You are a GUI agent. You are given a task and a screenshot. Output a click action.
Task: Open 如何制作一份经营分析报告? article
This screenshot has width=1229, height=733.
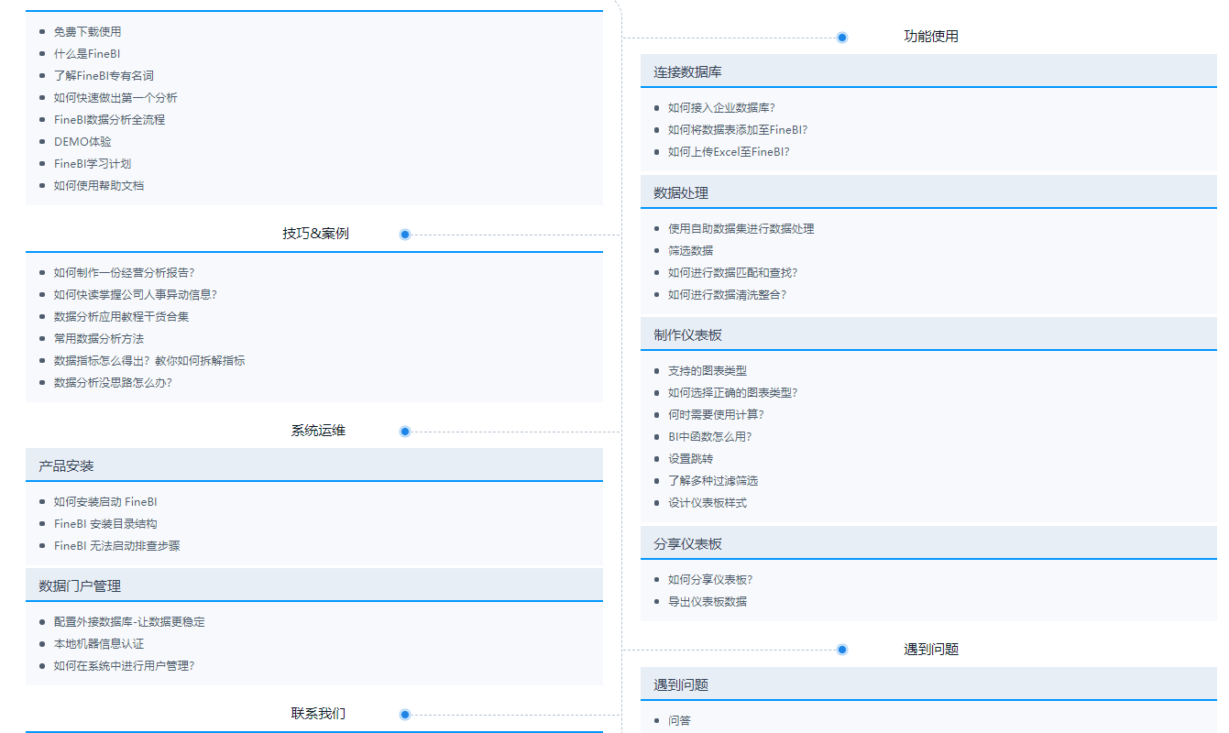125,273
